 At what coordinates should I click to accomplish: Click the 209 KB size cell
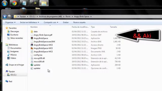(117, 65)
